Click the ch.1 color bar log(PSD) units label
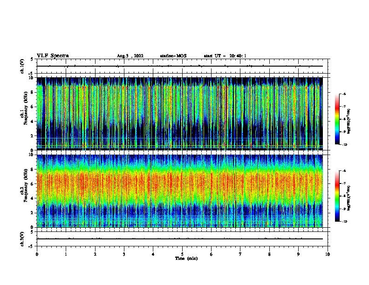The height and width of the screenshot is (285, 369). click(x=349, y=122)
